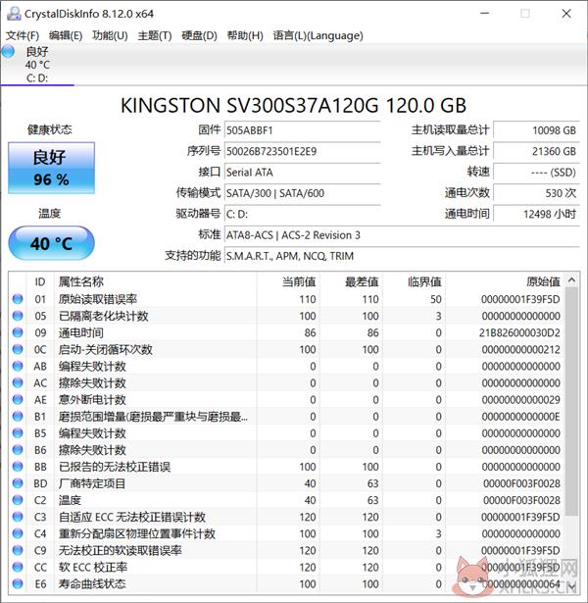Click the 当前值 column header
Image resolution: width=588 pixels, height=603 pixels.
[288, 281]
